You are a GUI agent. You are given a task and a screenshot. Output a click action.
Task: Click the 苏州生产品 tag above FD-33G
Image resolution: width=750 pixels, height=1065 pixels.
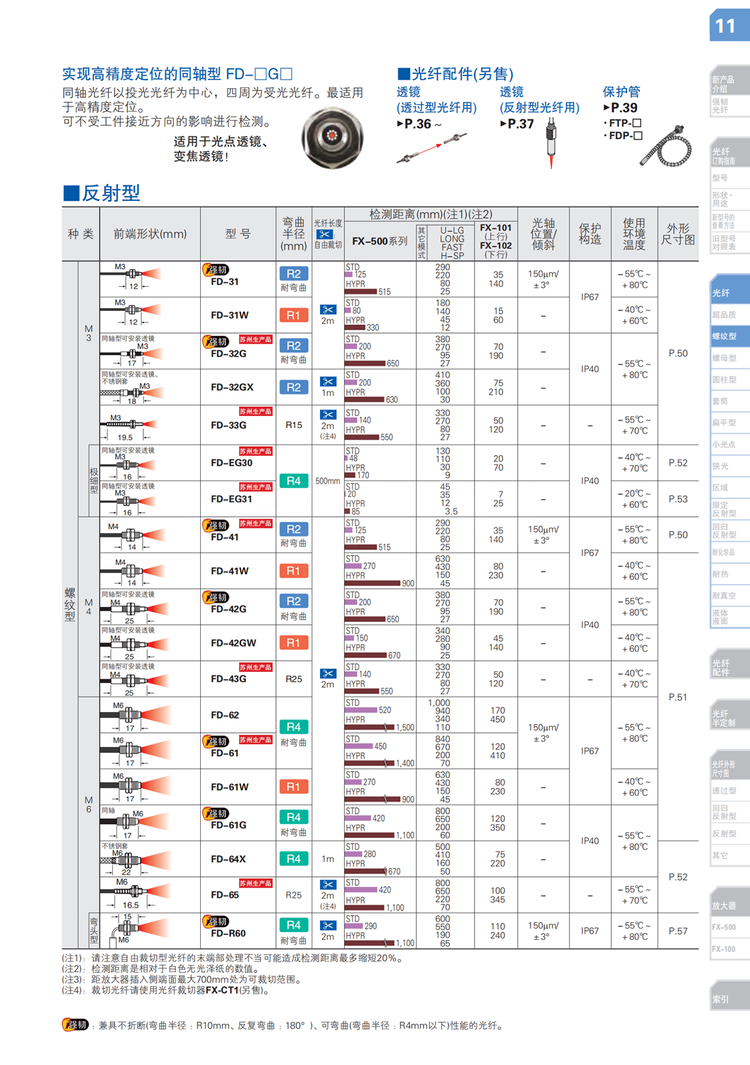pos(255,412)
